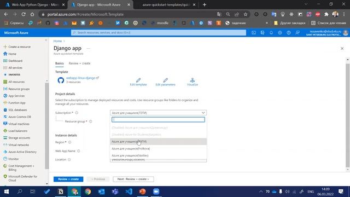Open feedback icon in Azure header
This screenshot has width=350, height=197.
tap(297, 33)
